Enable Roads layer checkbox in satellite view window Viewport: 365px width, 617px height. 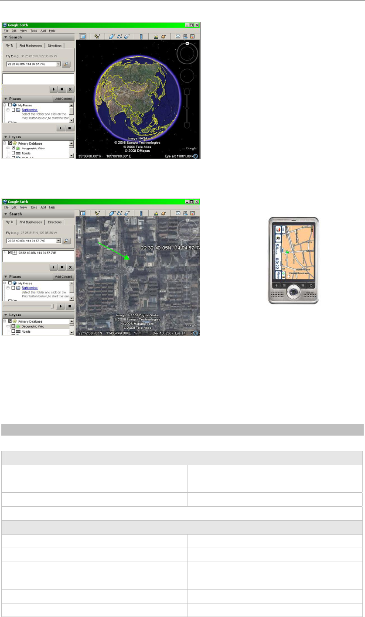tap(14, 331)
